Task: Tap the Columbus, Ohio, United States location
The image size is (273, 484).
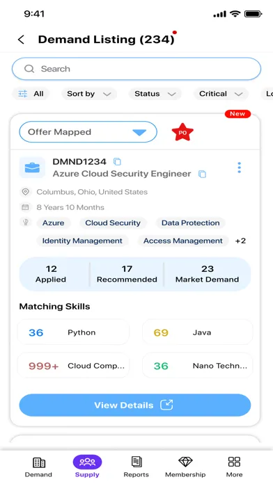Action: point(92,192)
